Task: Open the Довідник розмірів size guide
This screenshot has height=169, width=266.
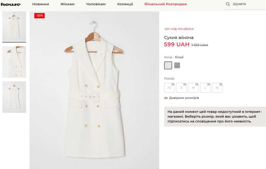Action: (x=184, y=98)
